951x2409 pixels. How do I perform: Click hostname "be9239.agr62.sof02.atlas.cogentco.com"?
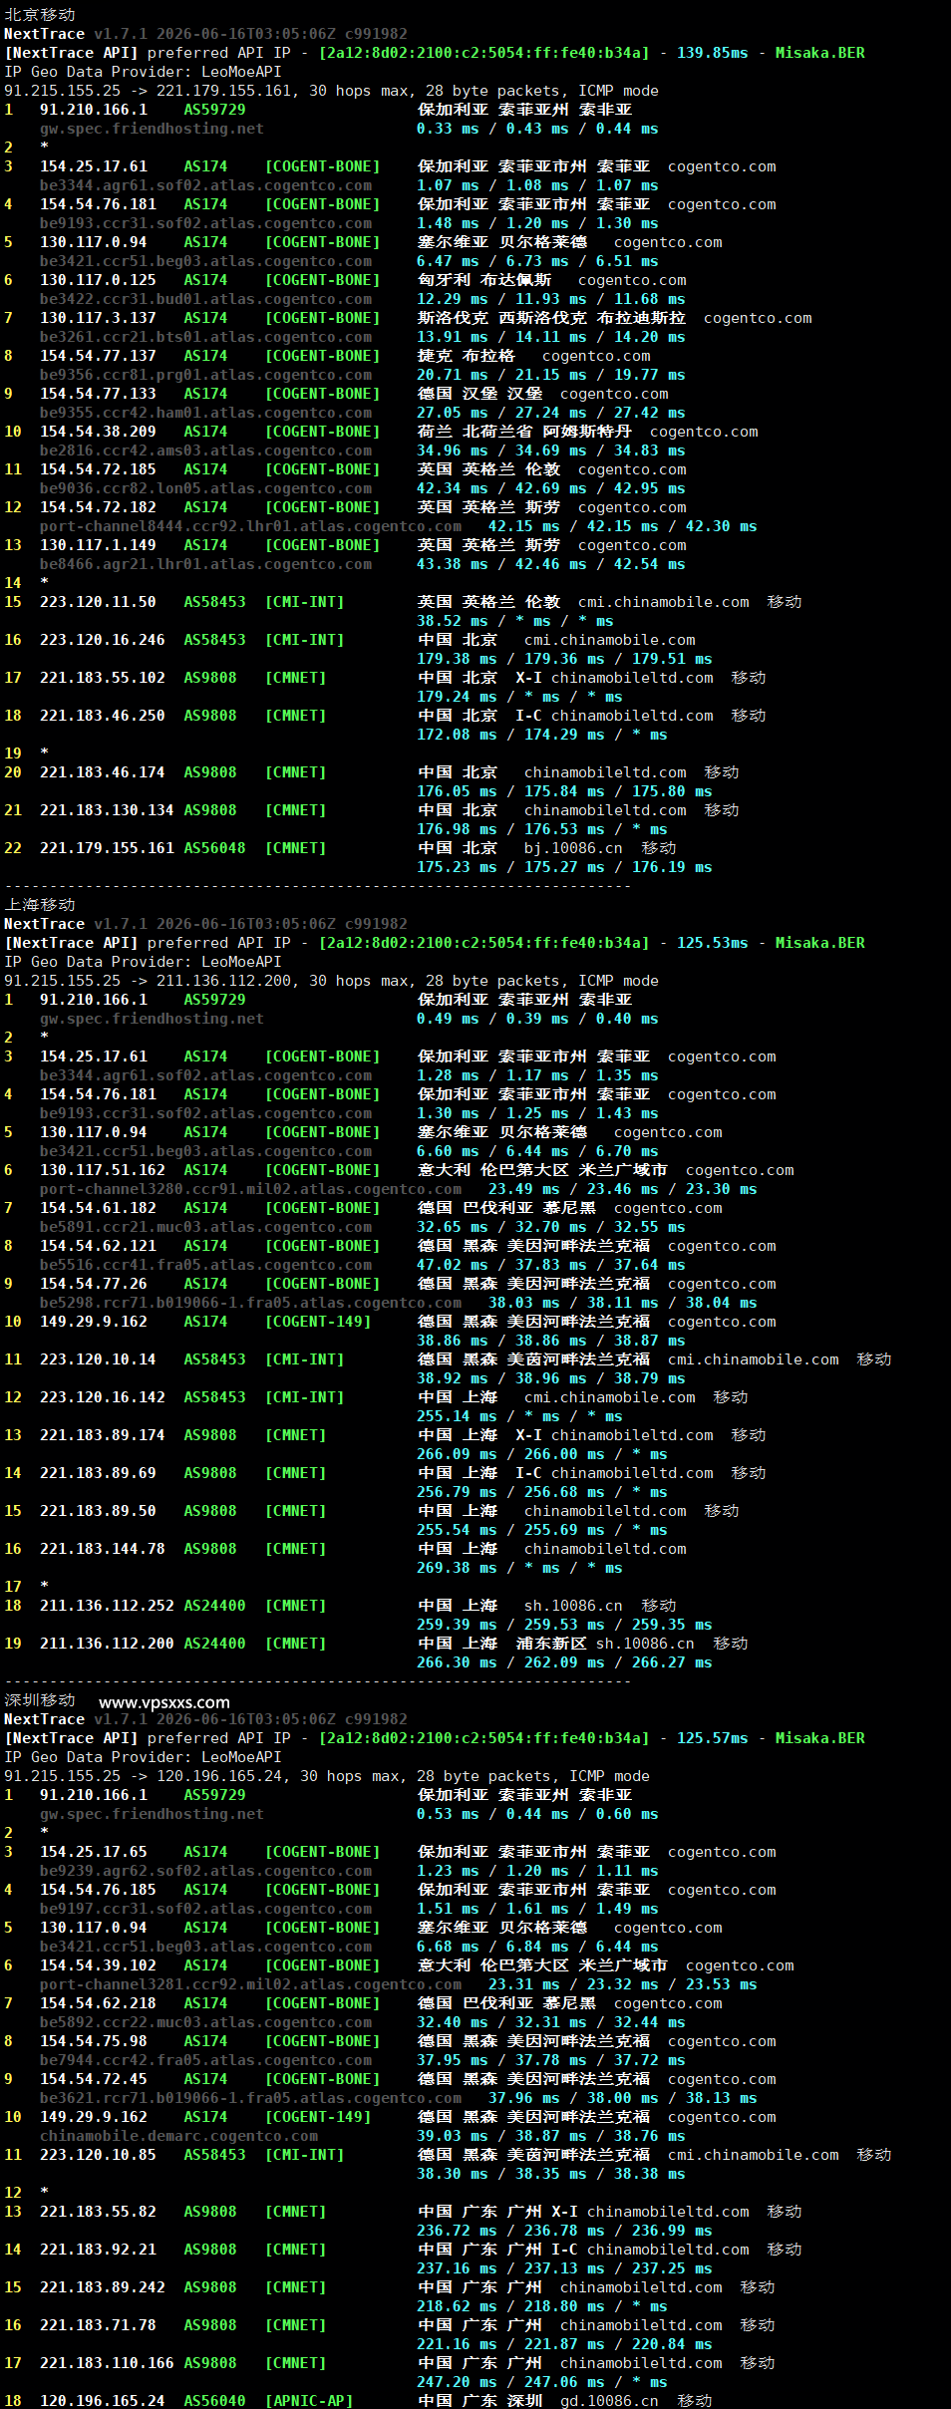point(205,1871)
